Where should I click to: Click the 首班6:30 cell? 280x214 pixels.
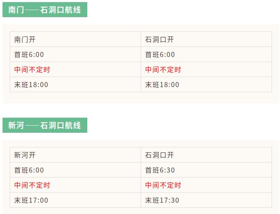(160, 170)
